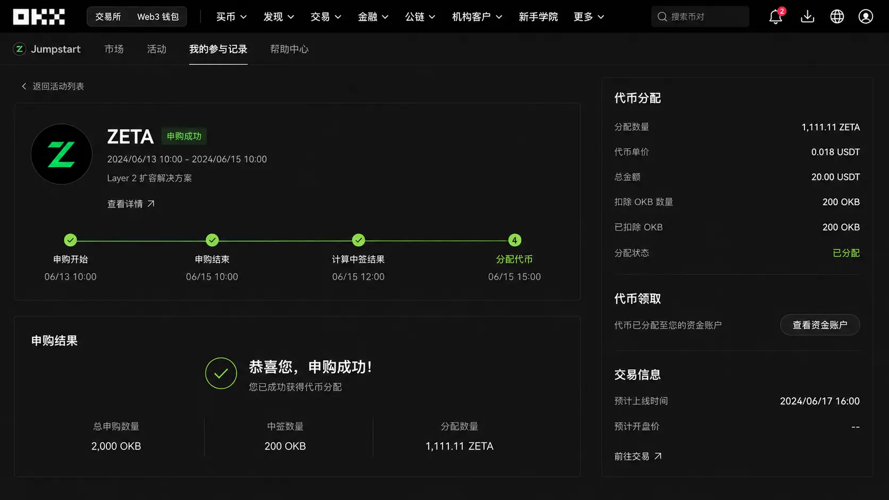Click the 200 OKB in 扣除 OKB 数量 row

point(841,202)
